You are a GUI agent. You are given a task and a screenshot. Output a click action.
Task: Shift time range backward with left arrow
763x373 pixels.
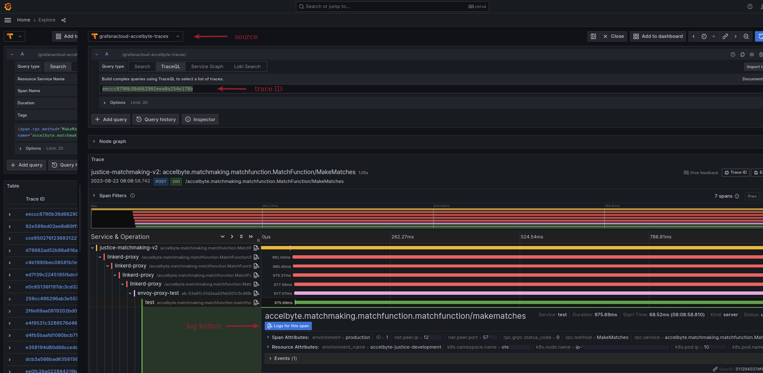pos(694,37)
